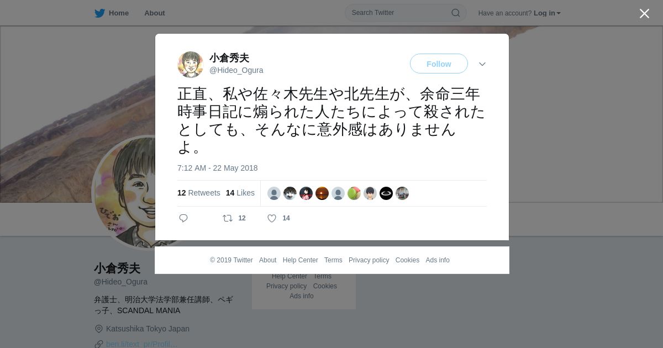This screenshot has height=348, width=663.
Task: Follow @Hideo_Ogura
Action: [x=439, y=64]
